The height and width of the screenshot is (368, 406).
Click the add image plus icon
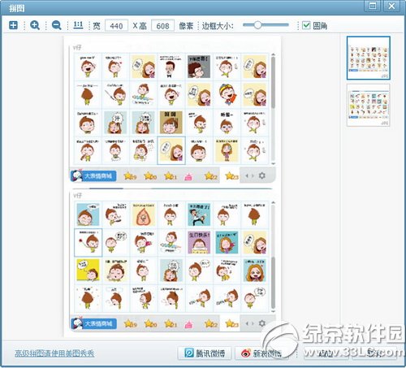13,25
